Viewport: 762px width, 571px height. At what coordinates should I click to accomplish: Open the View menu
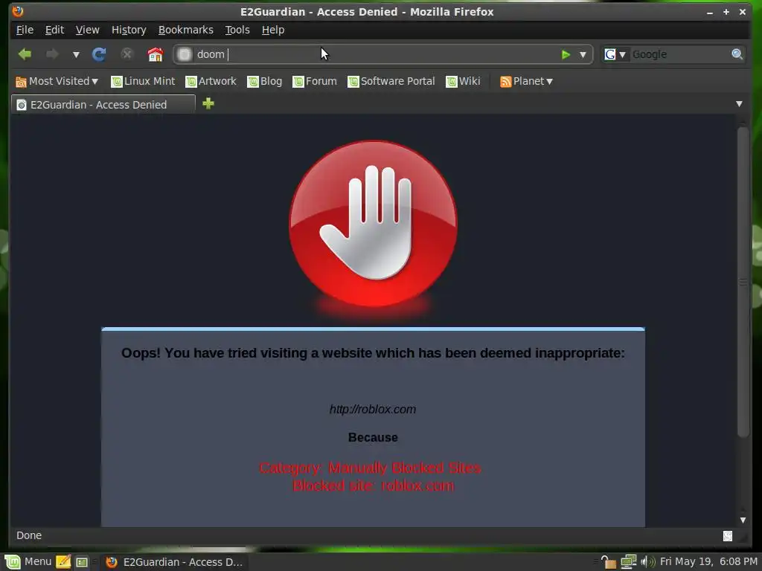pos(88,30)
